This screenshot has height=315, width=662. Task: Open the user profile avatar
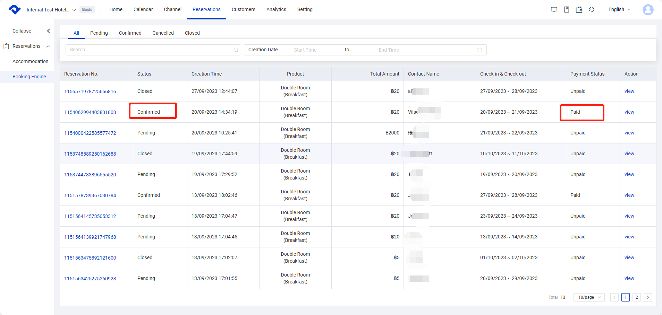pos(648,10)
